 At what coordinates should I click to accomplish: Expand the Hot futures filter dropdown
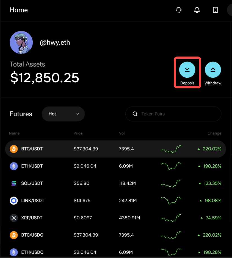click(x=63, y=114)
